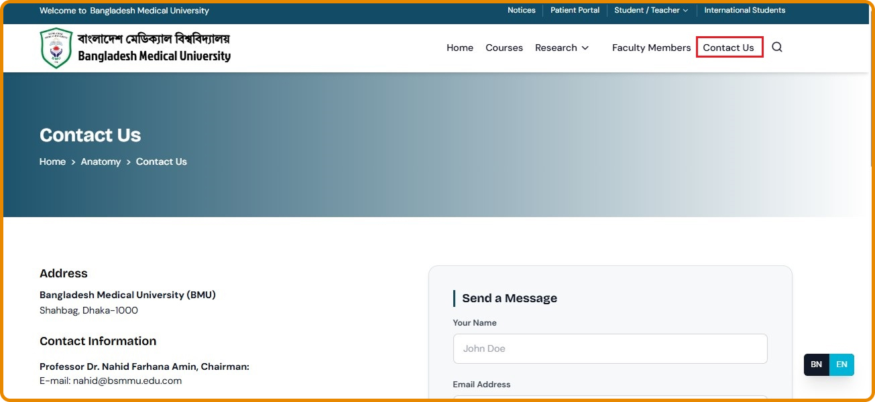Open the Contact Us menu item
Screen dimensions: 875x402
pyautogui.click(x=729, y=48)
